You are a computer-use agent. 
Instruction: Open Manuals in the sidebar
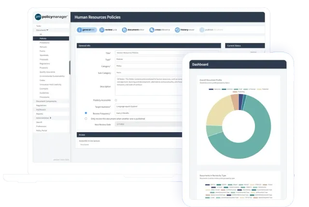43,47
